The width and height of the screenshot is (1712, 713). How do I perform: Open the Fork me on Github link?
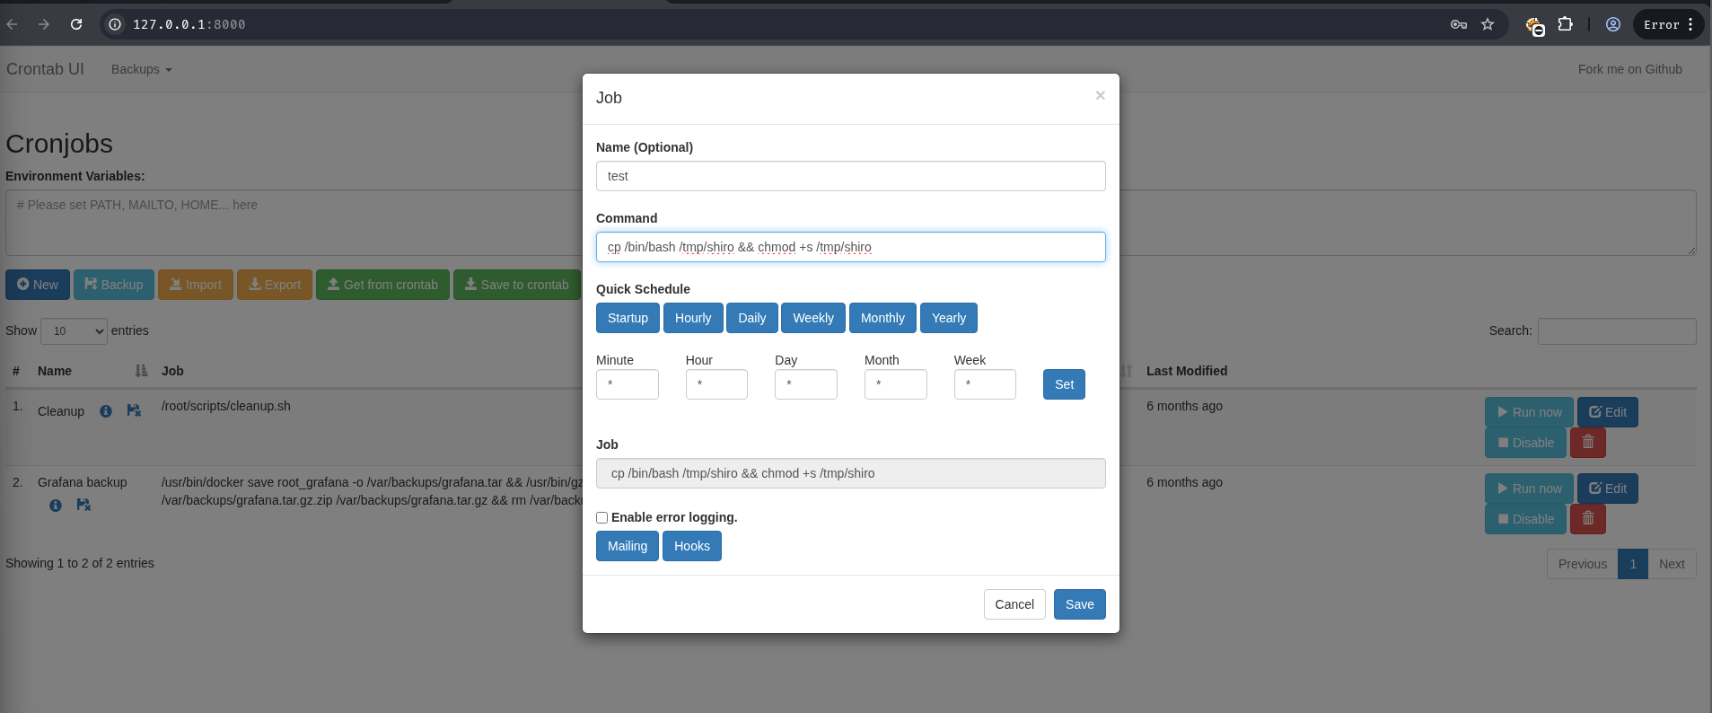1629,69
